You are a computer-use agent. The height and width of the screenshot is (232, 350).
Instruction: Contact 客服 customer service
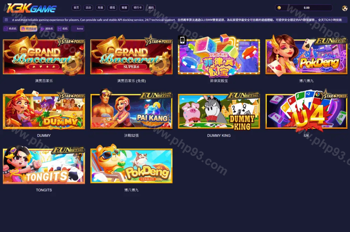click(x=124, y=8)
